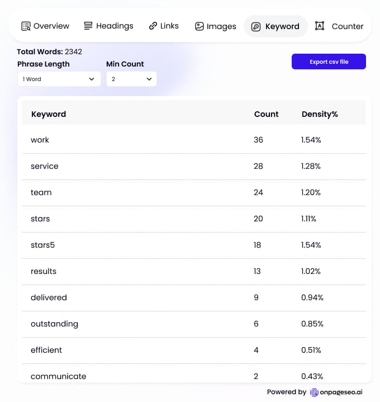
Task: Click the Links chain icon
Action: tap(153, 26)
